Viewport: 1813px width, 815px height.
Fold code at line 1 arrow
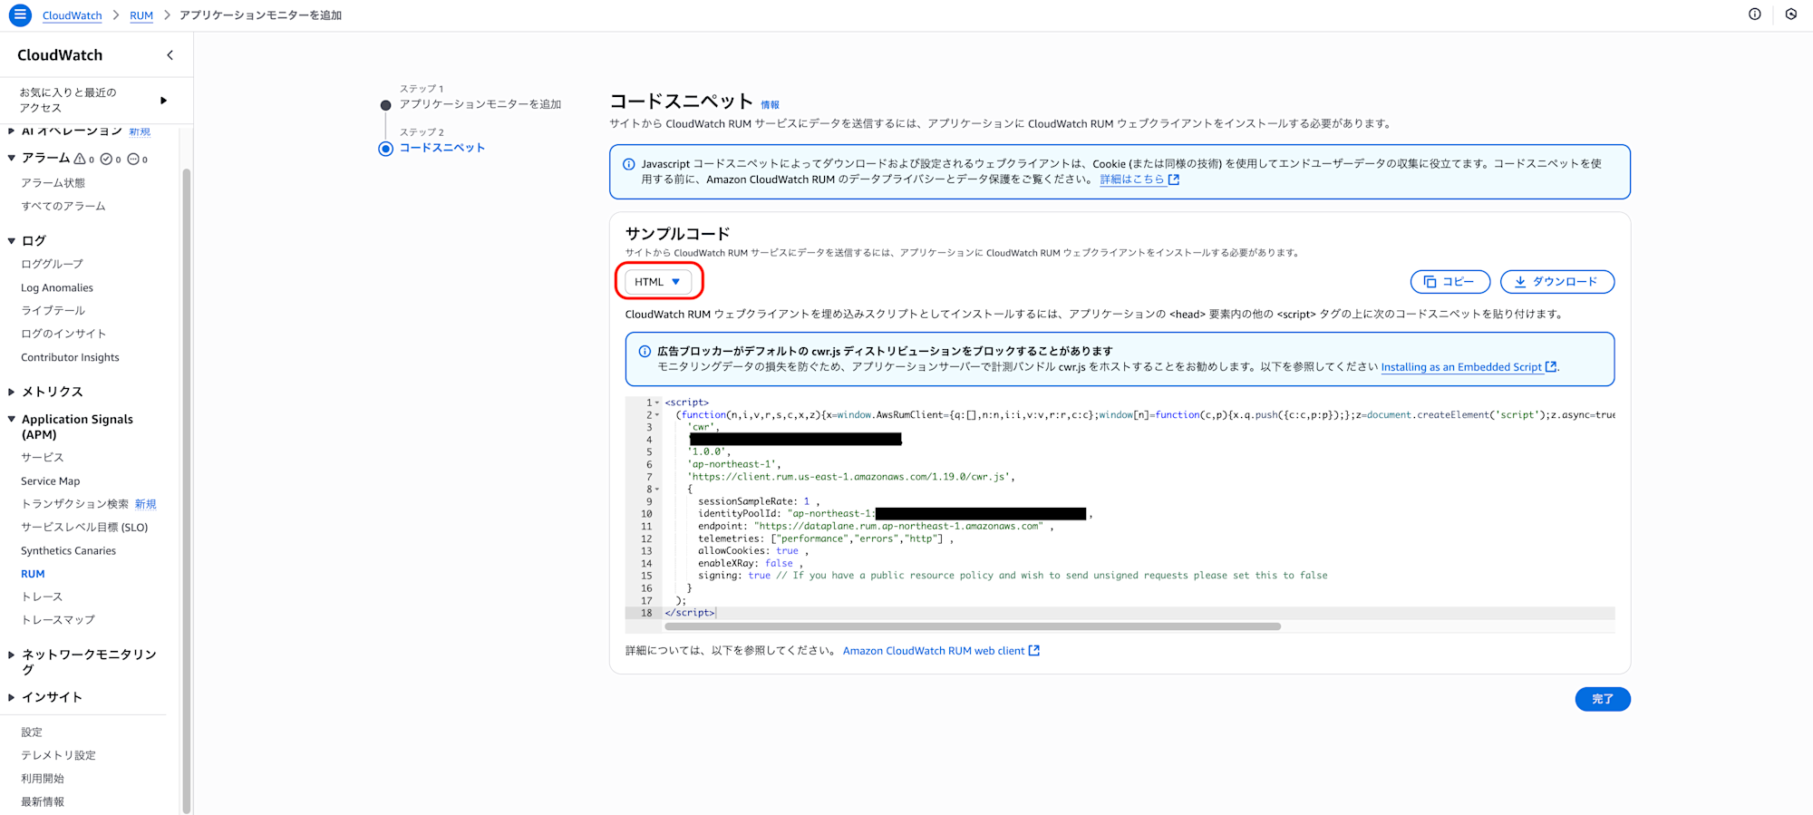[x=657, y=403]
